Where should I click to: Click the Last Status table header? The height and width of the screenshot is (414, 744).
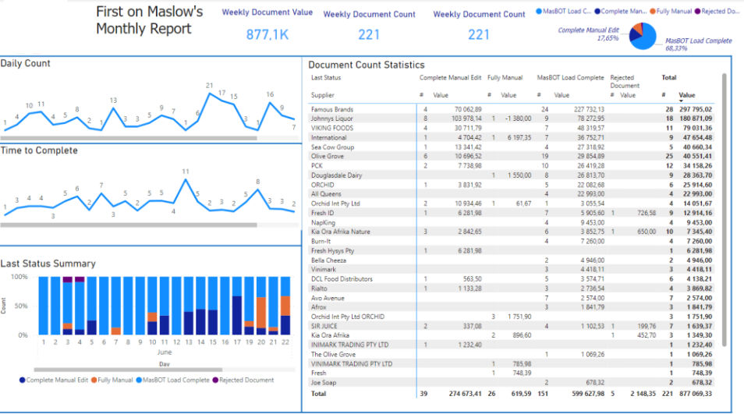(325, 78)
